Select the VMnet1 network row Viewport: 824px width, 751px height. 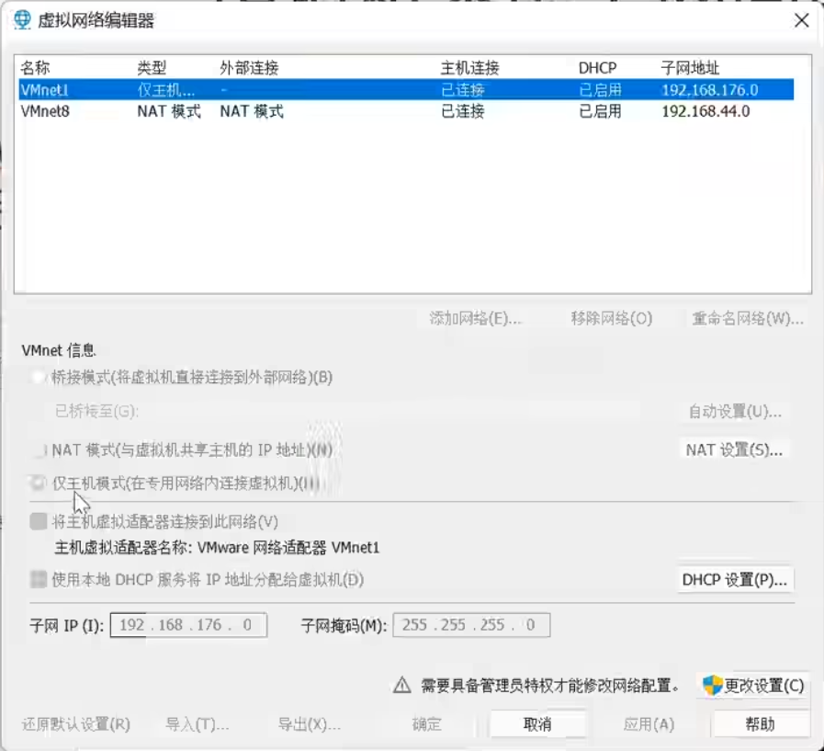pyautogui.click(x=404, y=90)
